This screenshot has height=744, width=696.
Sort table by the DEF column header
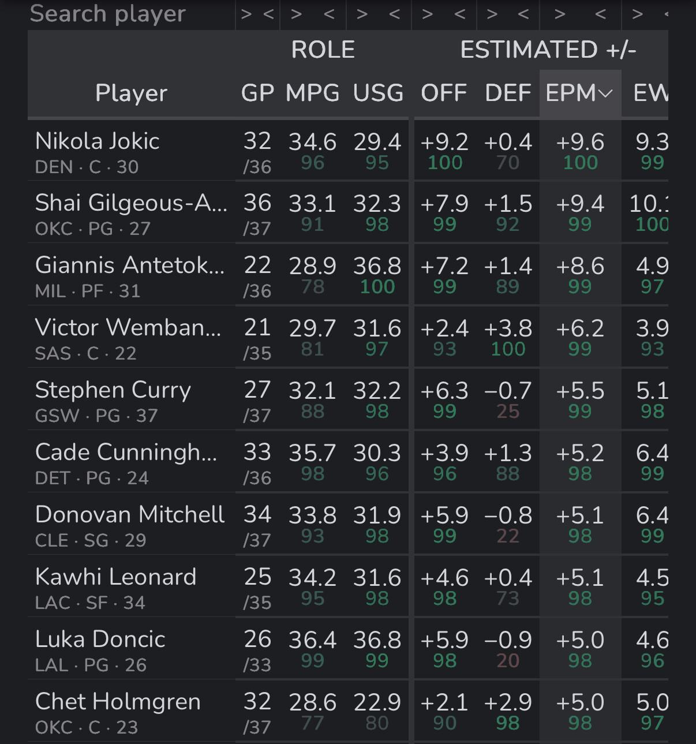tap(508, 93)
